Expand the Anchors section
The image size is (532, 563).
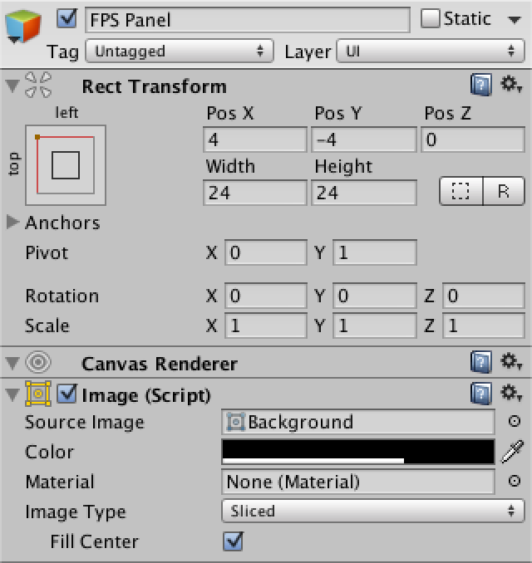click(13, 223)
